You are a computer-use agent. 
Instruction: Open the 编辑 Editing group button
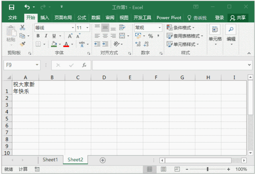231,35
